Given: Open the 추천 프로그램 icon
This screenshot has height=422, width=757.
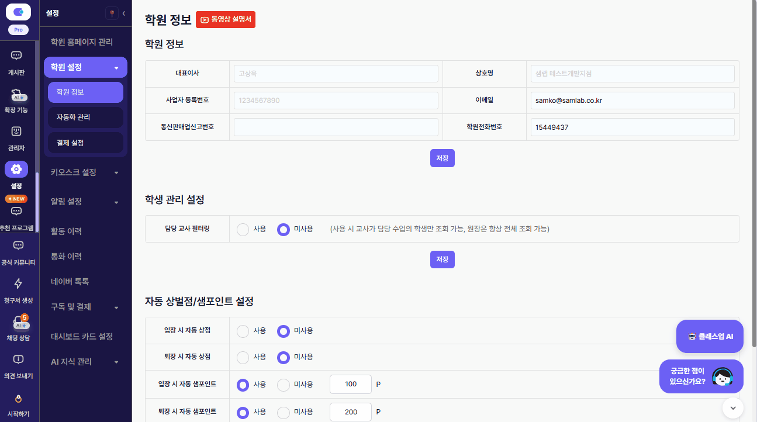Looking at the screenshot, I should point(16,211).
